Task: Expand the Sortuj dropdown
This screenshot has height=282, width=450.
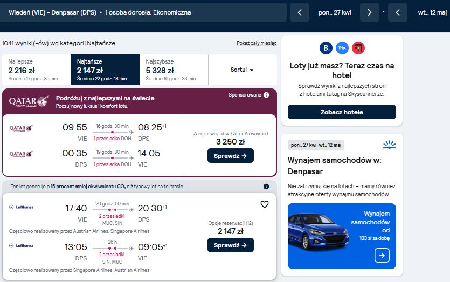Action: (x=242, y=70)
